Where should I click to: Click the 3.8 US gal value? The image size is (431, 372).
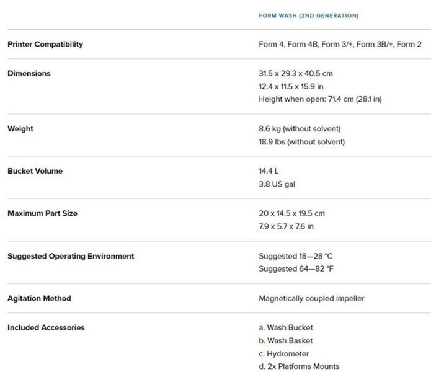point(277,184)
